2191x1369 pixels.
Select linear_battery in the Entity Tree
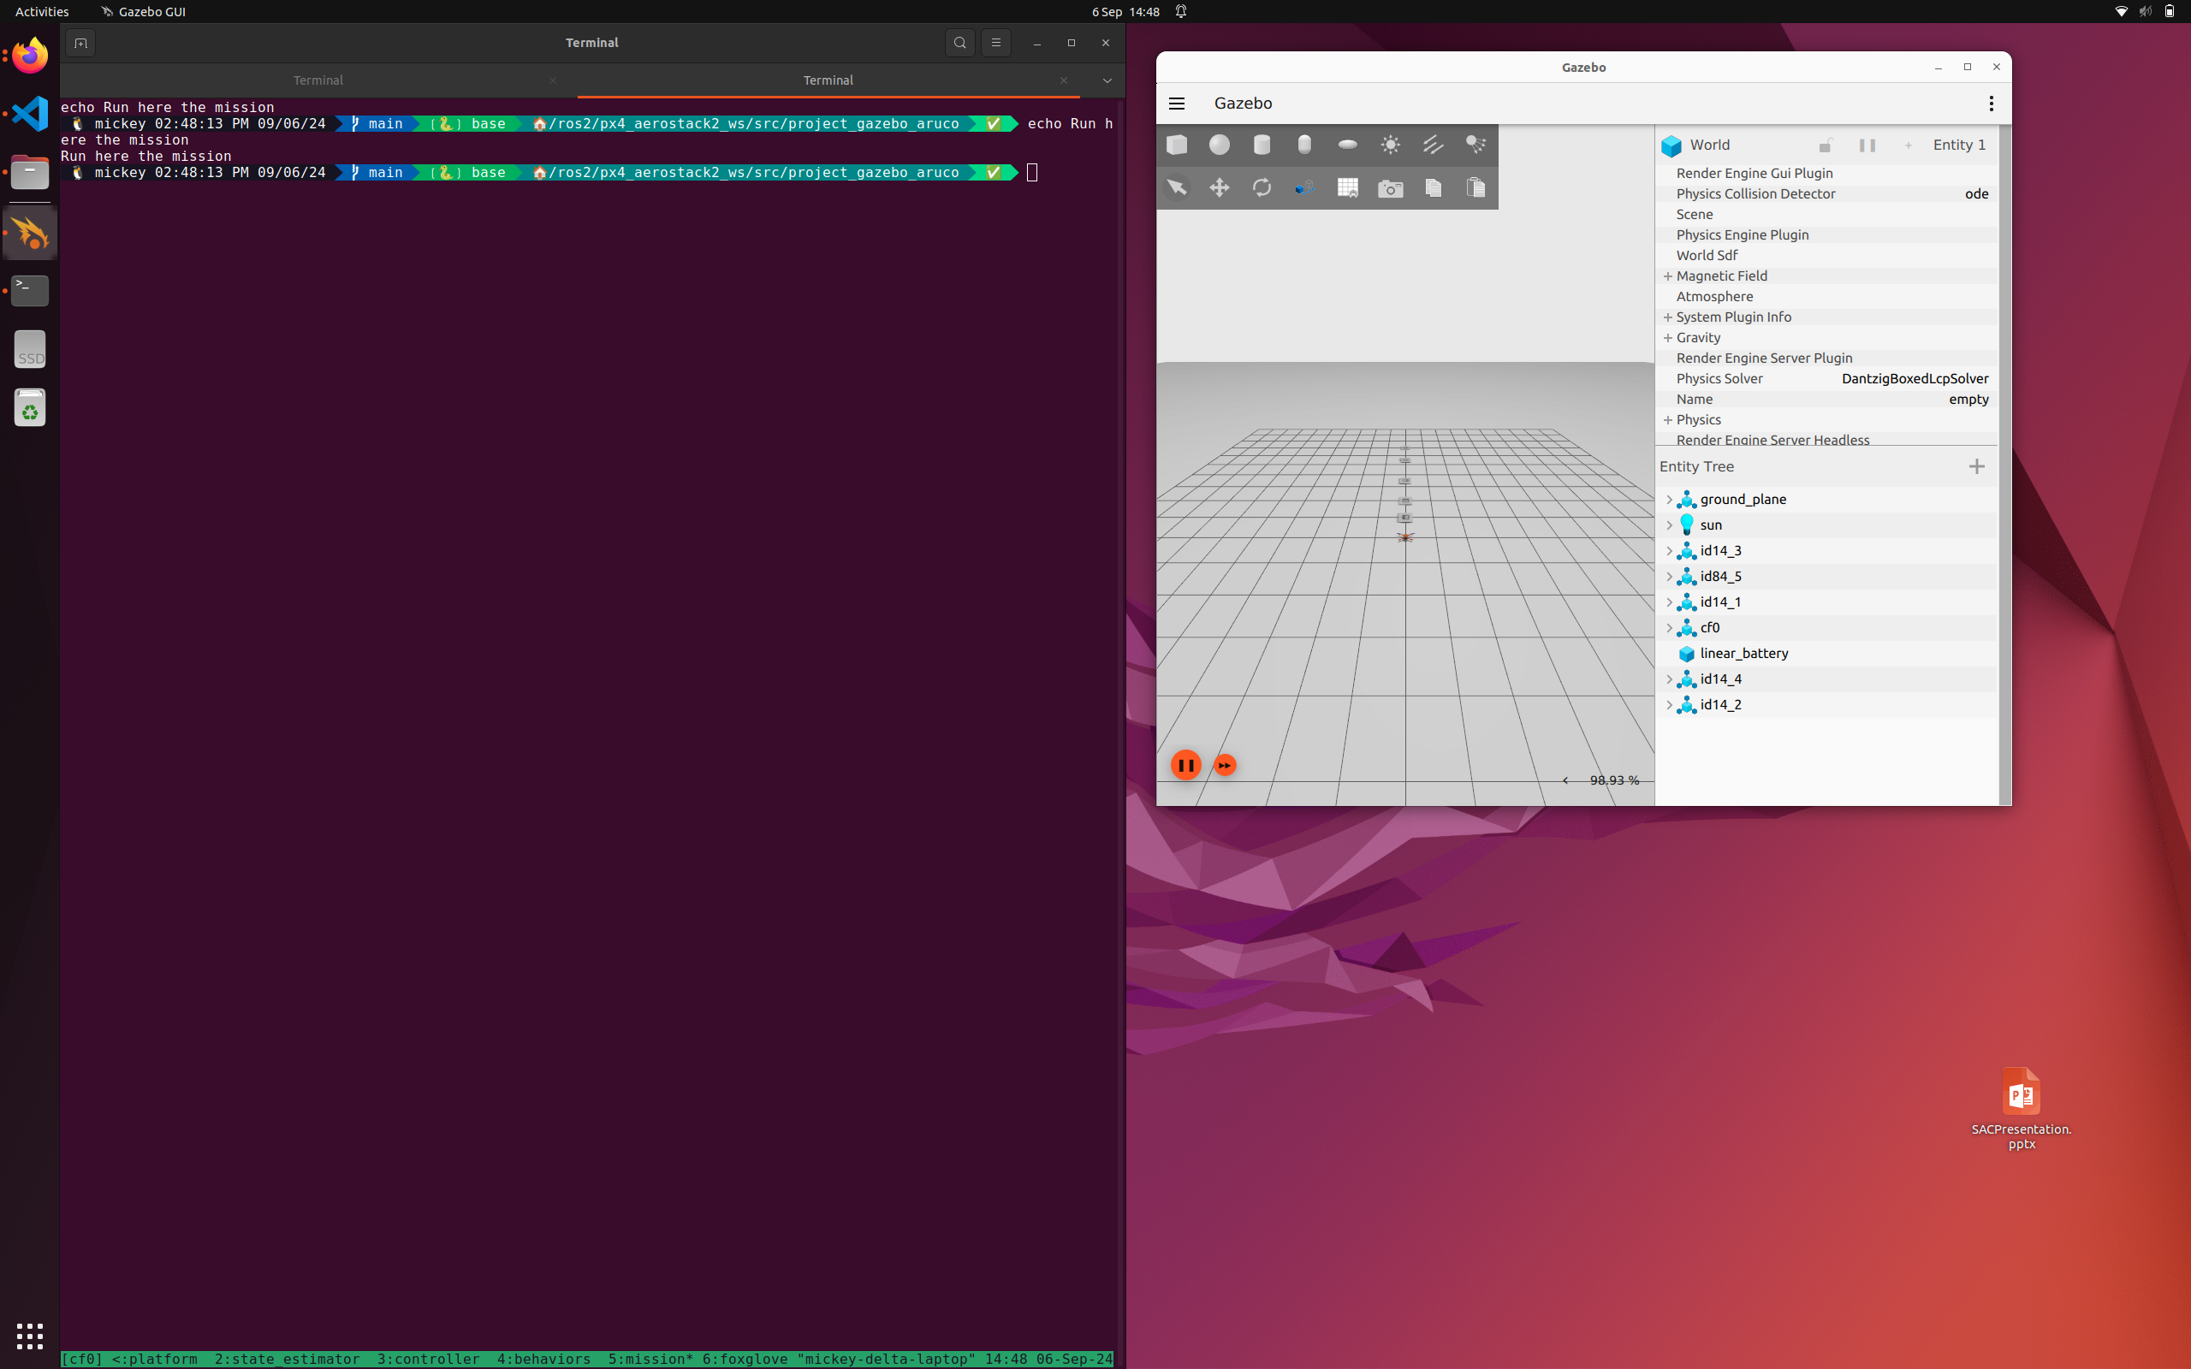1743,653
